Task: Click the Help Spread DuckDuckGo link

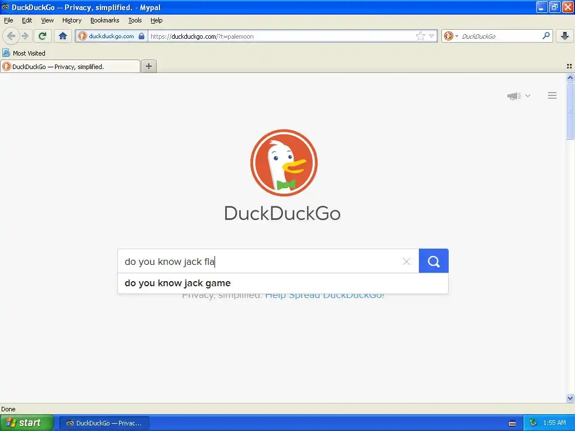Action: 325,296
